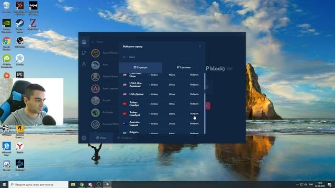Click the Turkish flag beside Turkey-Стамбул2
This screenshot has width=335, height=188.
coord(125,114)
